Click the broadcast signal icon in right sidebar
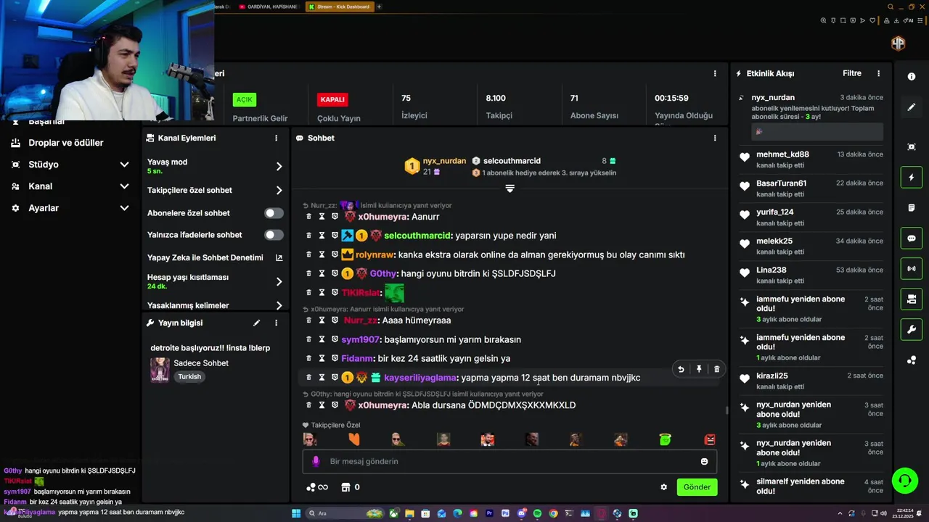Viewport: 929px width, 522px height. pos(912,269)
